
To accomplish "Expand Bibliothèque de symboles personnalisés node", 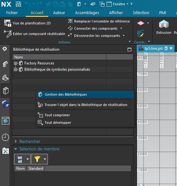I will [15, 69].
